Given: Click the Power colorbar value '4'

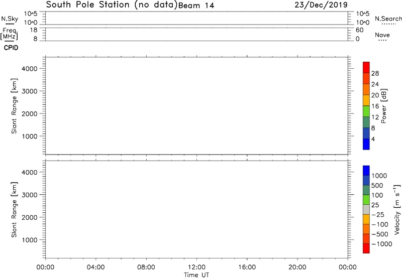Looking at the screenshot, I should pyautogui.click(x=373, y=139).
